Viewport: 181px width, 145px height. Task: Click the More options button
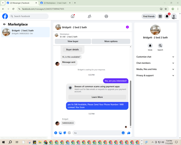click(x=111, y=41)
